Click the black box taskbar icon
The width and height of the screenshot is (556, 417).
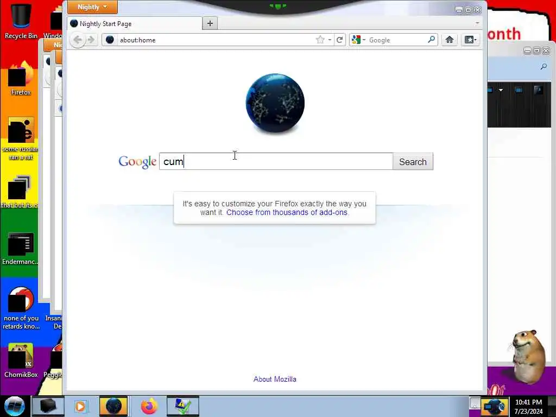click(48, 406)
